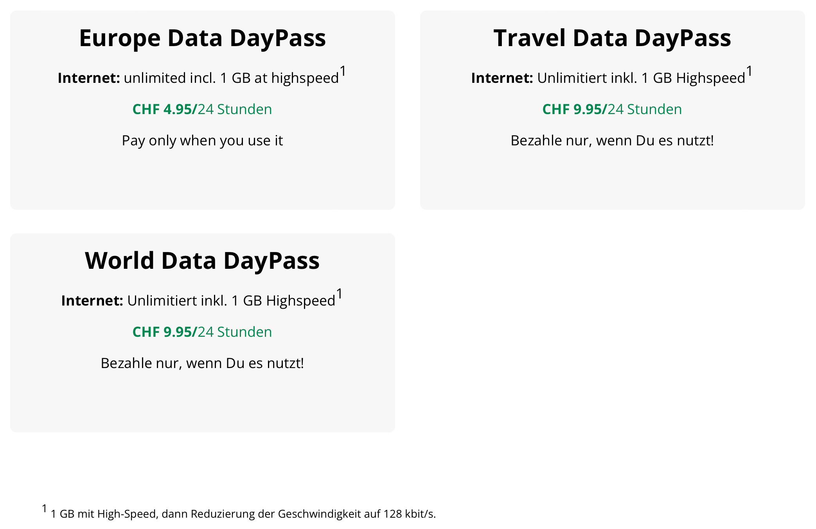The image size is (816, 529).
Task: Click the footnote about 128 kbit/s reduction
Action: click(x=243, y=514)
